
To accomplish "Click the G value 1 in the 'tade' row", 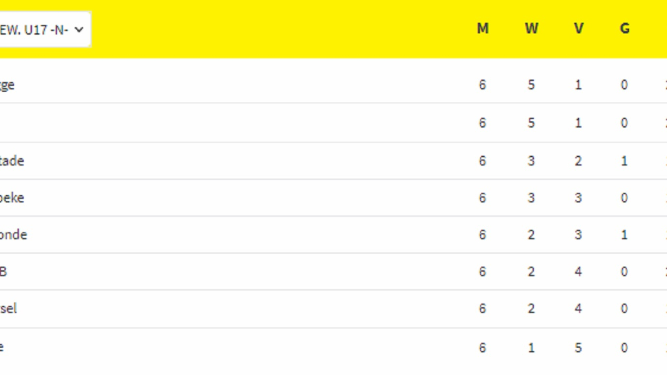I will coord(624,161).
